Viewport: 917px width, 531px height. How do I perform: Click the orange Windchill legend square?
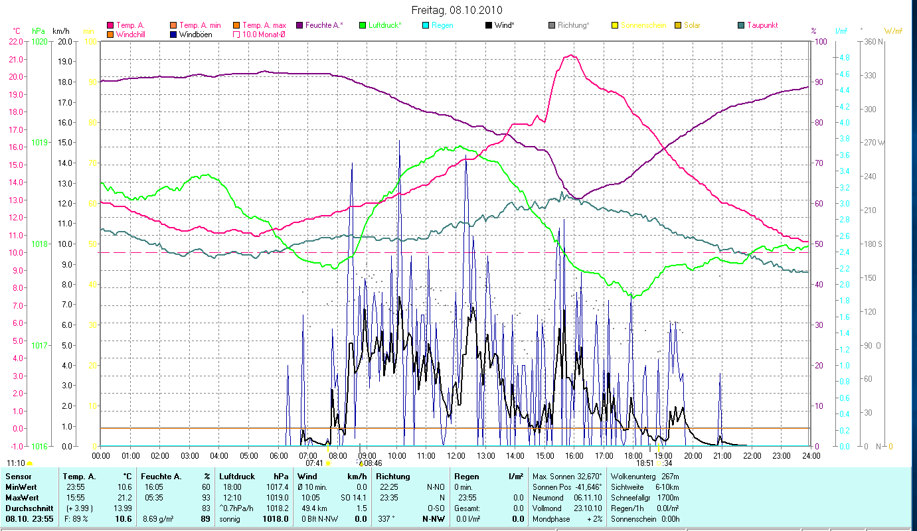coord(110,35)
